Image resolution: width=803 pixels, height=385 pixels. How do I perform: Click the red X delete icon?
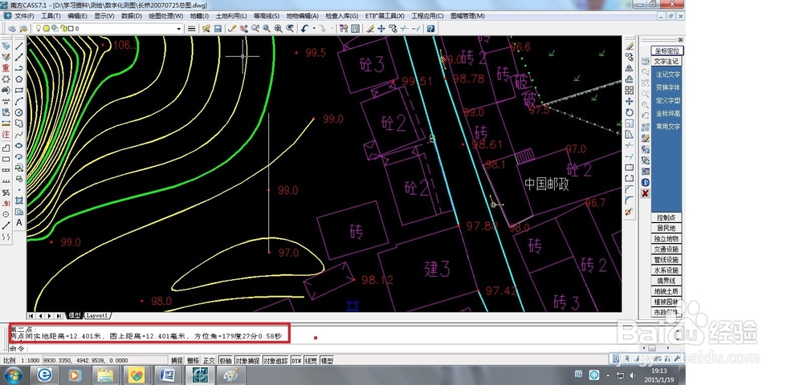pos(646,193)
